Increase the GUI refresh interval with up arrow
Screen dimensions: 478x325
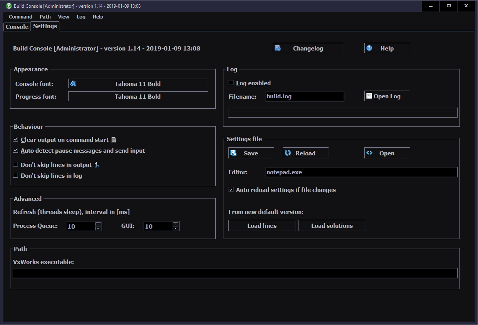pyautogui.click(x=176, y=224)
